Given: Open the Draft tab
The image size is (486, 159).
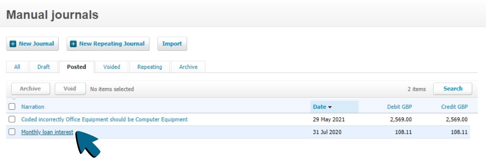Looking at the screenshot, I should 44,67.
